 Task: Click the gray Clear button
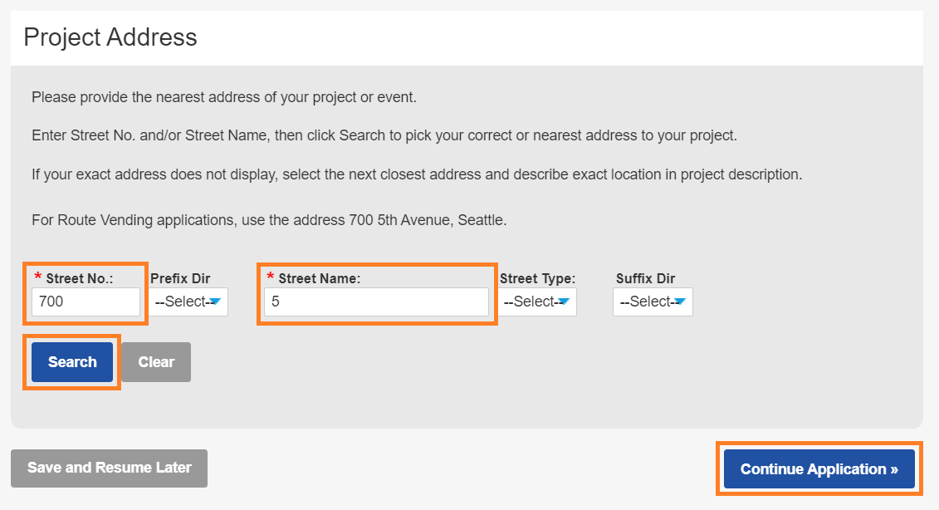click(156, 362)
